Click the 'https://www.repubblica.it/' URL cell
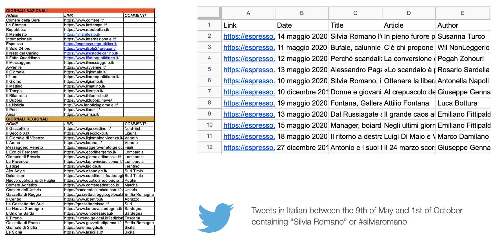Viewport: 495px width, 244px height. click(93, 30)
